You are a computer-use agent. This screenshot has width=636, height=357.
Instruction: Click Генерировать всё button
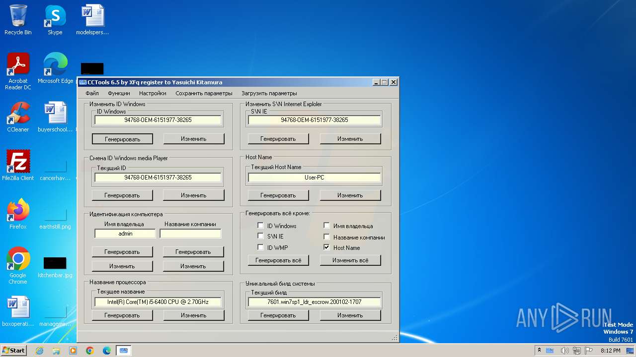(x=278, y=260)
